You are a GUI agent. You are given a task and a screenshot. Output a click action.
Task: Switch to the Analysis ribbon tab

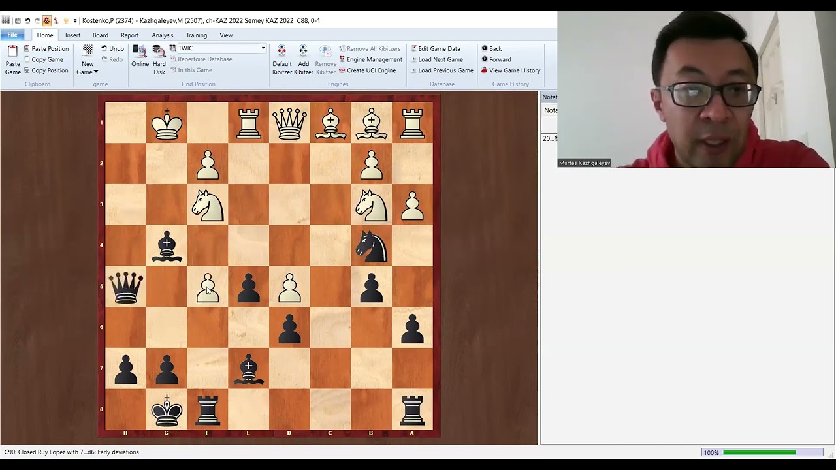(x=163, y=35)
